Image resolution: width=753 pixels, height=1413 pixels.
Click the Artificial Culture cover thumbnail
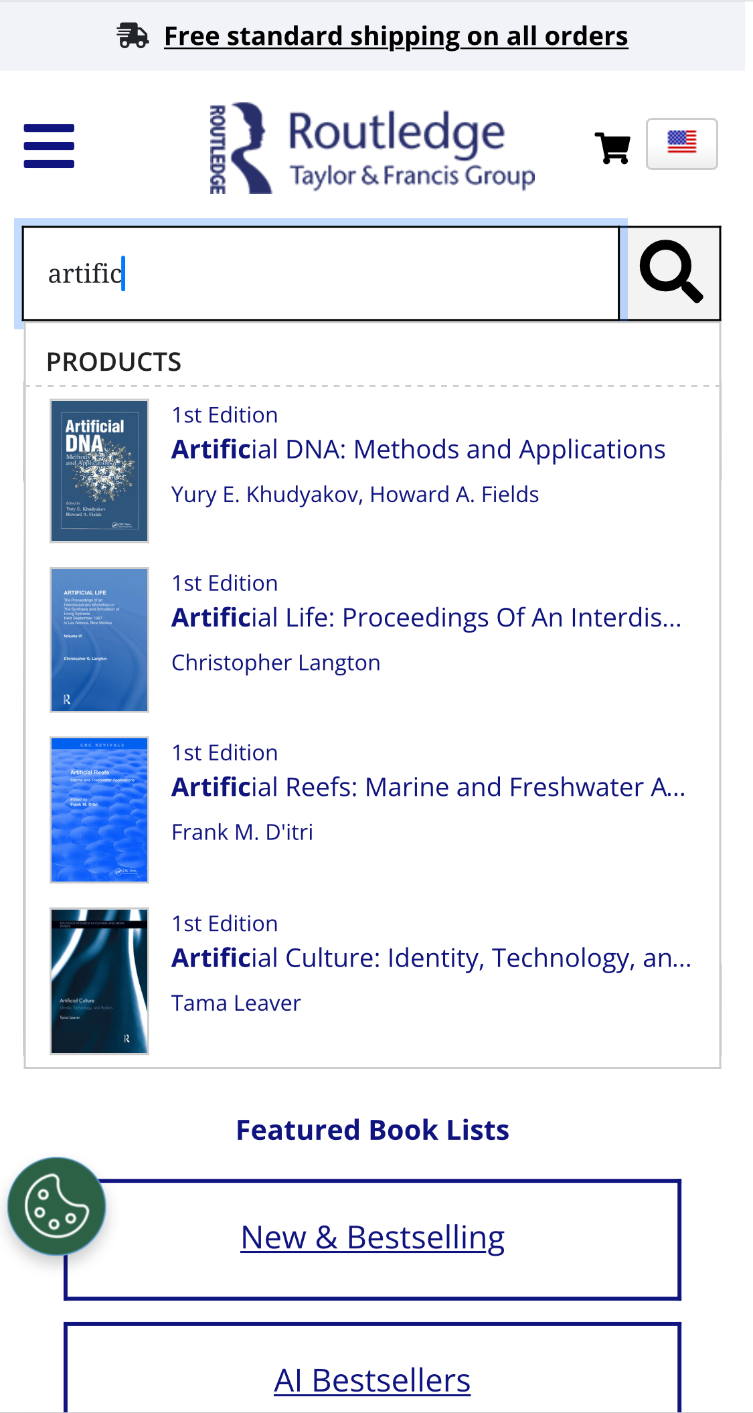pyautogui.click(x=98, y=981)
